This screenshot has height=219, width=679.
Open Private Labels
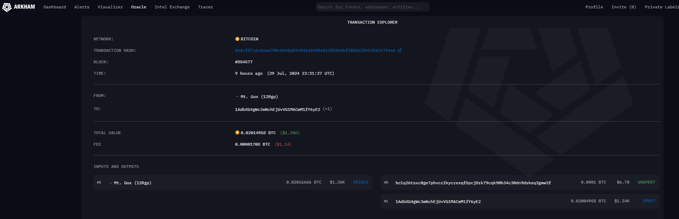point(661,7)
